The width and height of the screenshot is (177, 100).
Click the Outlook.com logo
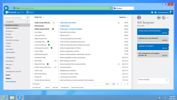pos(13,12)
